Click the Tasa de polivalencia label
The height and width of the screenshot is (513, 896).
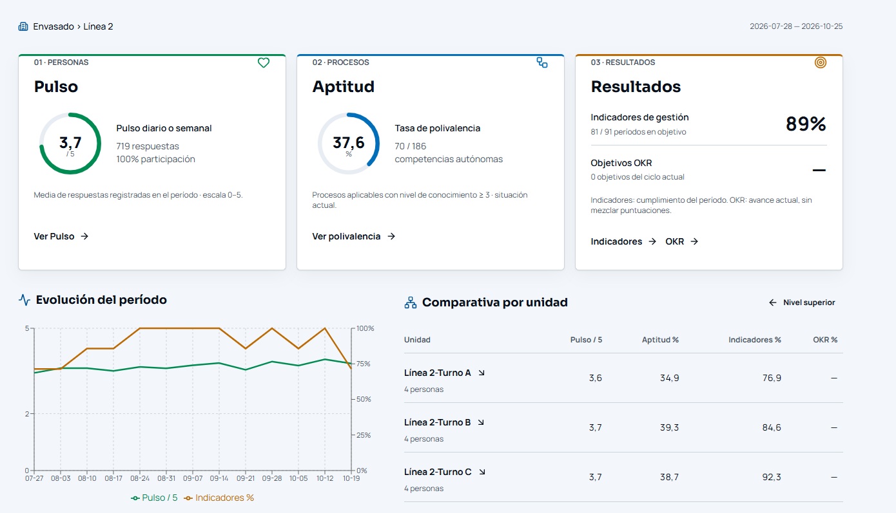(x=438, y=128)
